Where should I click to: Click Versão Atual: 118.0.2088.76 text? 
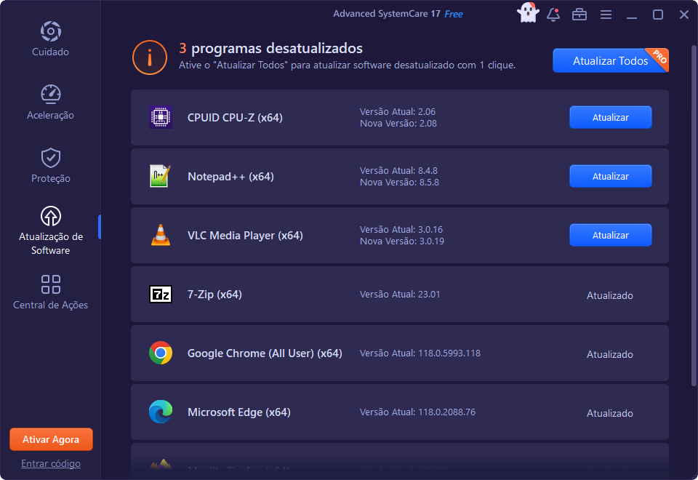point(417,412)
